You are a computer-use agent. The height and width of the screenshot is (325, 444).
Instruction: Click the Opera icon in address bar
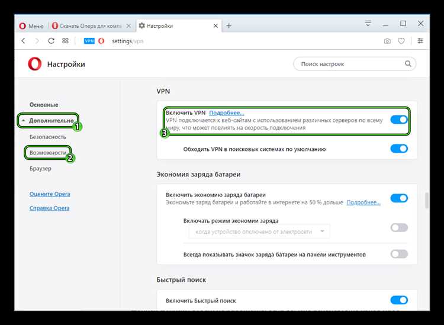click(101, 41)
